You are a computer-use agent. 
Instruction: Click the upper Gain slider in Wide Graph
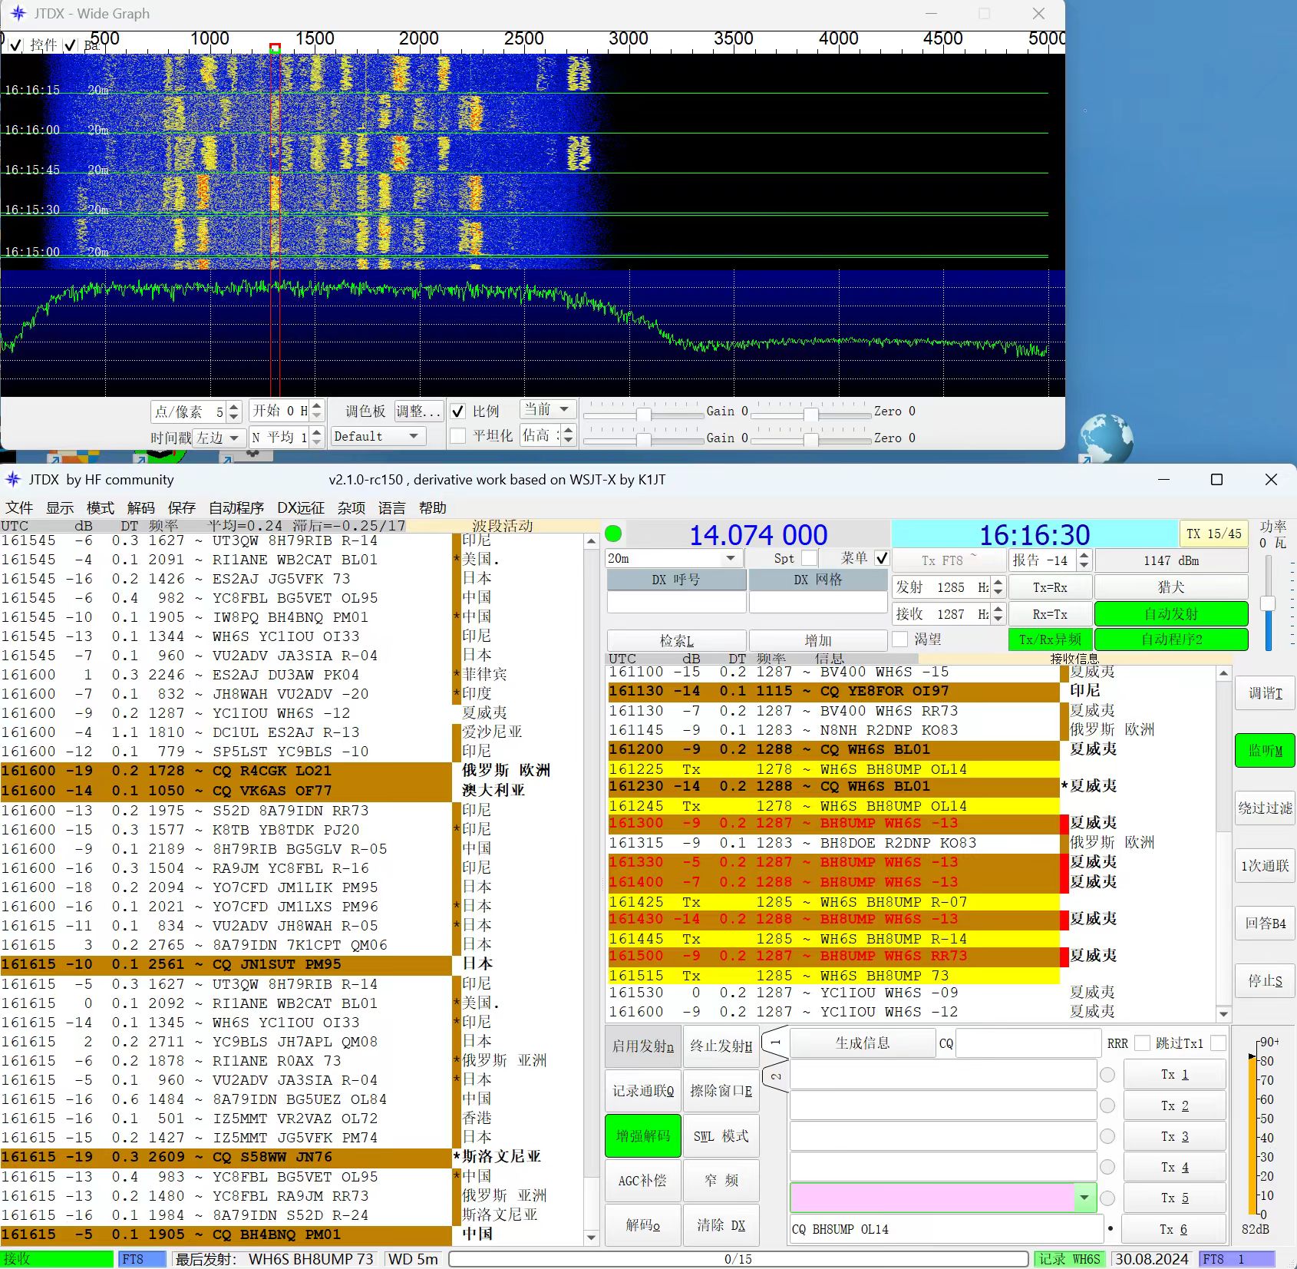pyautogui.click(x=643, y=414)
